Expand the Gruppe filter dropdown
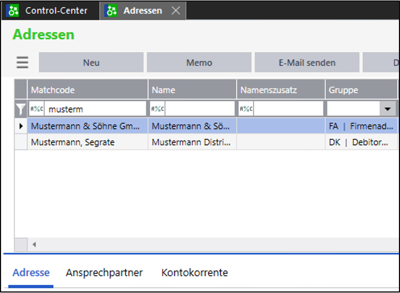Image resolution: width=400 pixels, height=293 pixels. click(x=387, y=109)
